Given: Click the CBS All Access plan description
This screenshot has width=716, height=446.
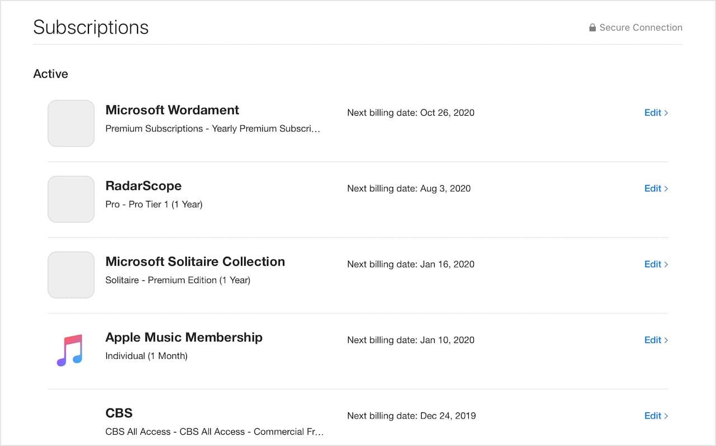Looking at the screenshot, I should pos(214,431).
